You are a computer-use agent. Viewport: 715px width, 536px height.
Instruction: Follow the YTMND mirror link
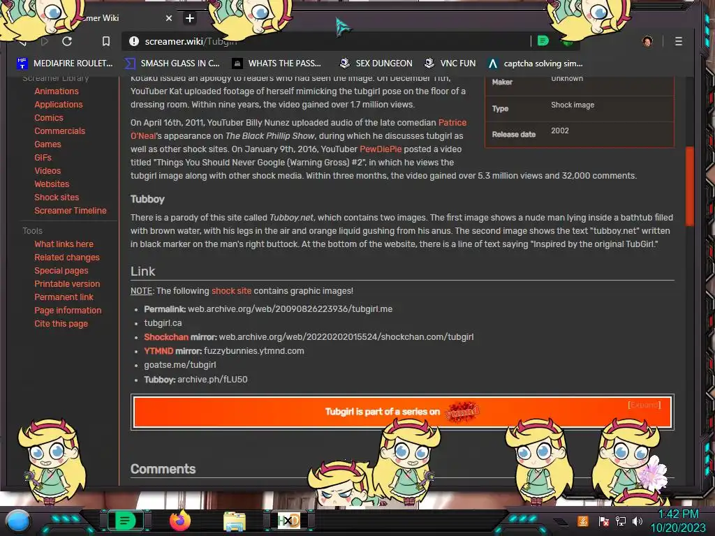click(159, 351)
